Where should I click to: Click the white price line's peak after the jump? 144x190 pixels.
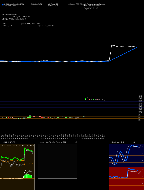tap(112, 45)
